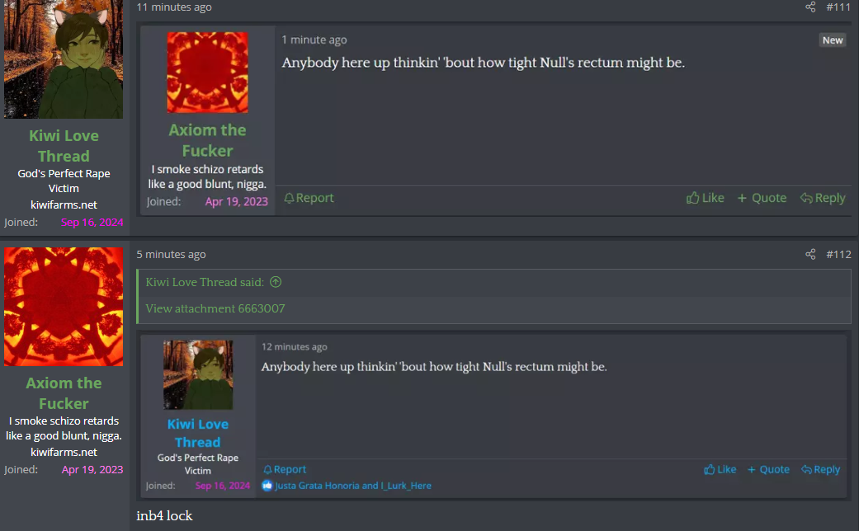859x531 pixels.
Task: Open the Kiwi Love Thread sidebar avatar image
Action: tap(64, 59)
